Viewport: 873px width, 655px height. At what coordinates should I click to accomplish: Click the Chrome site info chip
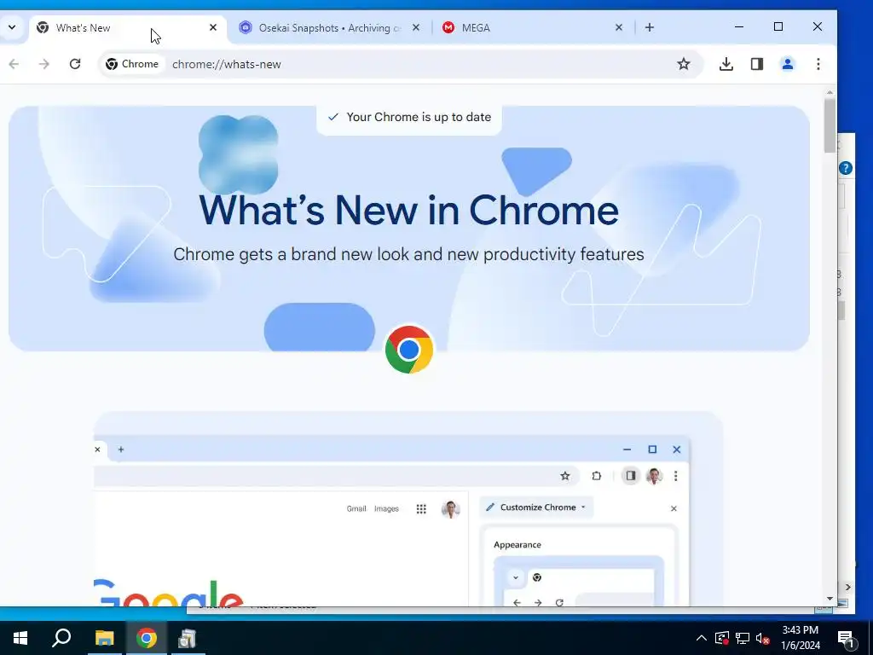[x=132, y=64]
